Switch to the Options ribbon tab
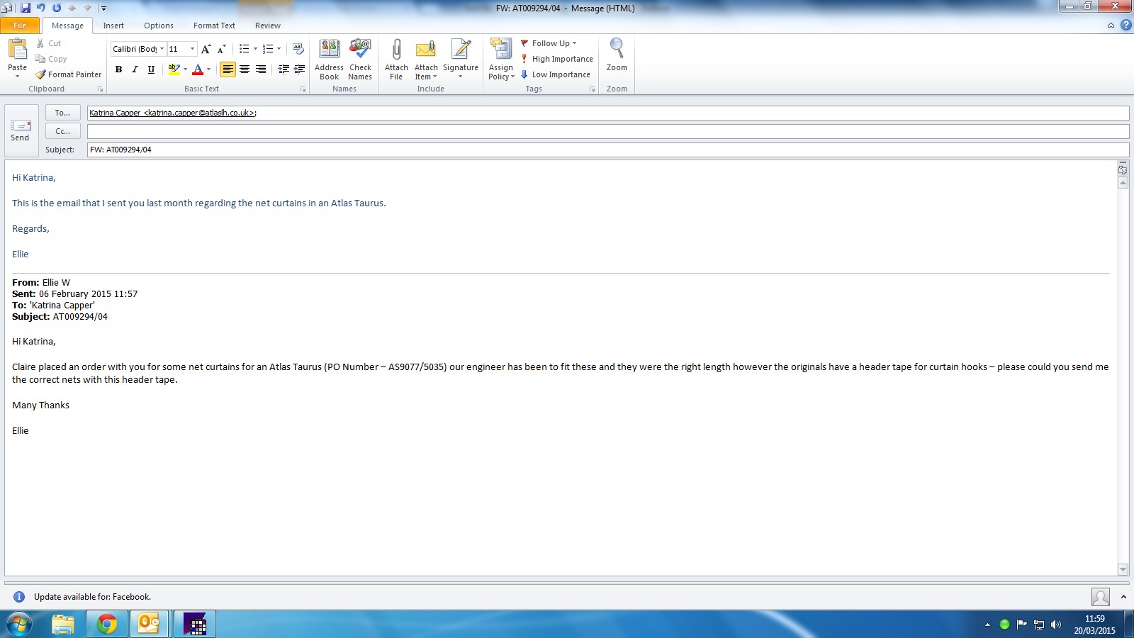 (x=159, y=26)
